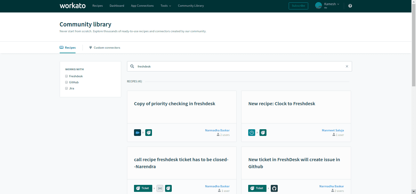The width and height of the screenshot is (416, 194).
Task: Click the Subscribe button
Action: [298, 6]
